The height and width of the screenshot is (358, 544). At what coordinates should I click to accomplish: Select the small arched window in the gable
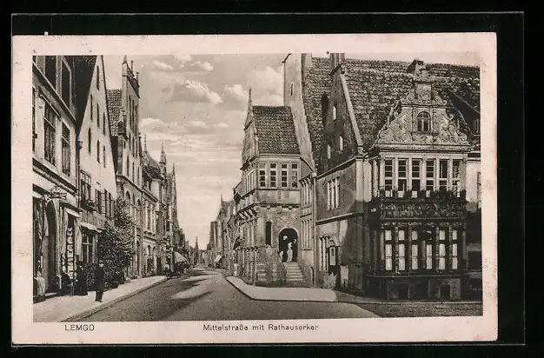423,122
